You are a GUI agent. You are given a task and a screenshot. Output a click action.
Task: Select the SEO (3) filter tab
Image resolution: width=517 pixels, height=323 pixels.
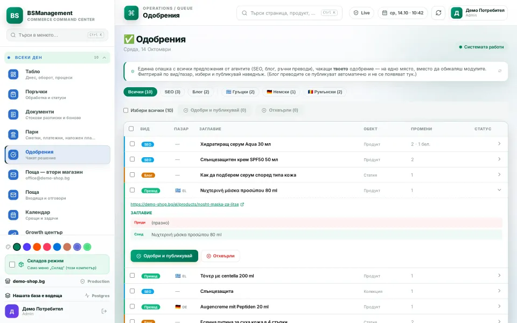[172, 92]
